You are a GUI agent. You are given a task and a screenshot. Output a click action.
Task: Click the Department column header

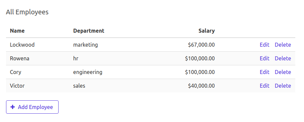tap(89, 31)
